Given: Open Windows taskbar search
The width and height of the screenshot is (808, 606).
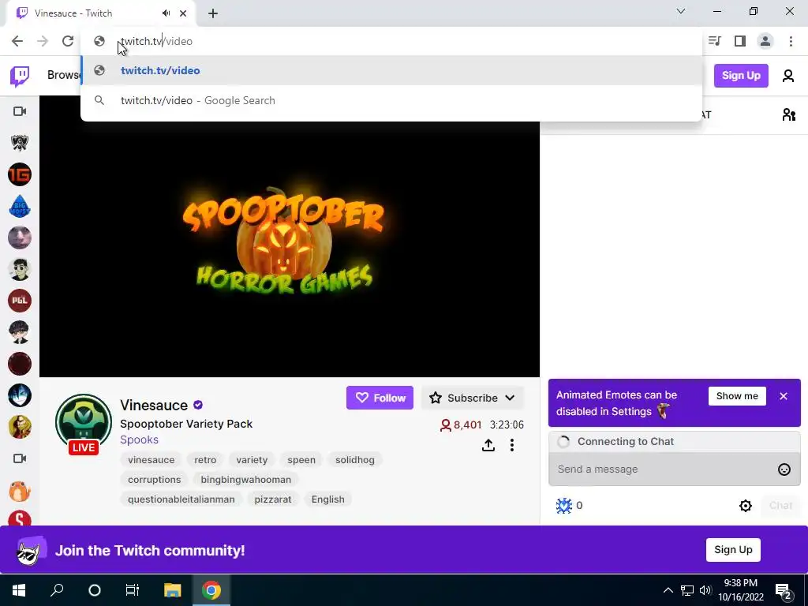Looking at the screenshot, I should click(x=57, y=590).
